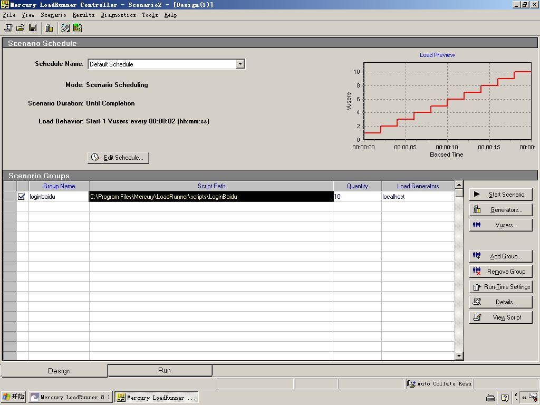Click the LoadRunner Controller title bar icon
Image resolution: width=540 pixels, height=405 pixels.
tap(5, 4)
